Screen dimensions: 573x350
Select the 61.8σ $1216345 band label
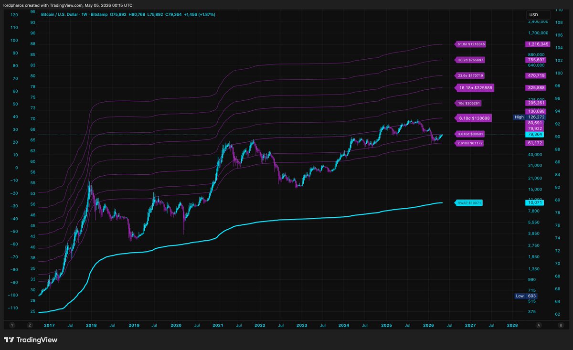click(470, 44)
